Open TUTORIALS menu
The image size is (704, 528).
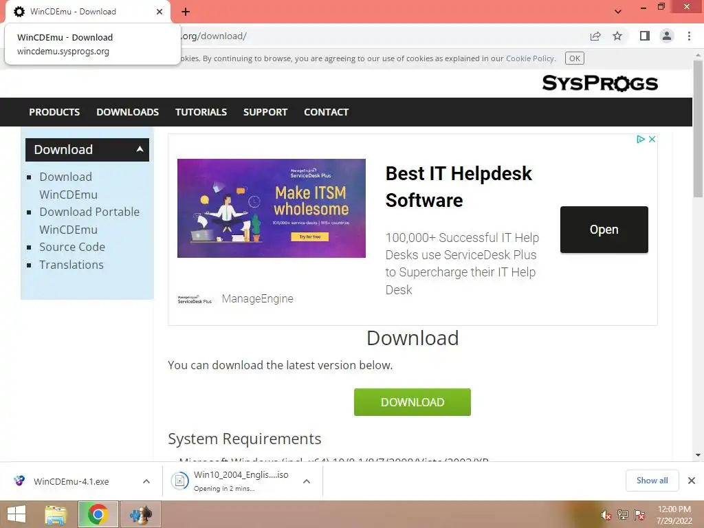coord(201,112)
